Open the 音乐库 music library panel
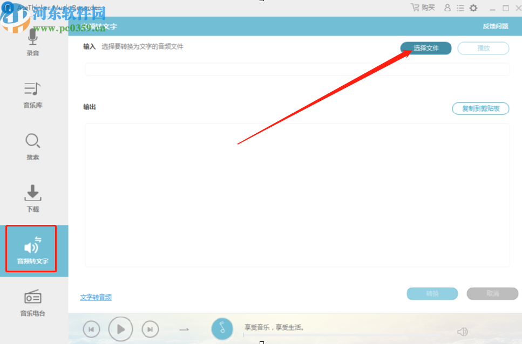The image size is (522, 344). [32, 94]
